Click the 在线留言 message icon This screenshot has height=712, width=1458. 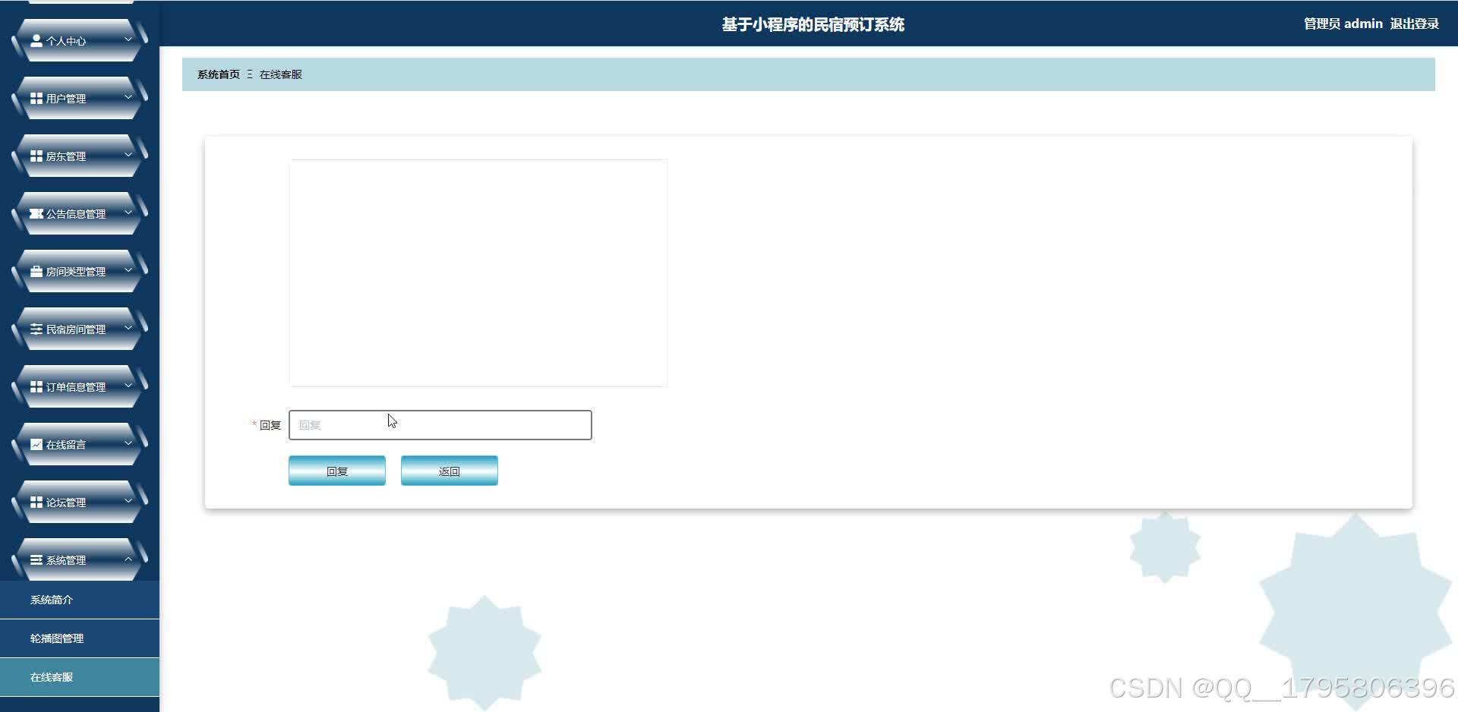[36, 444]
